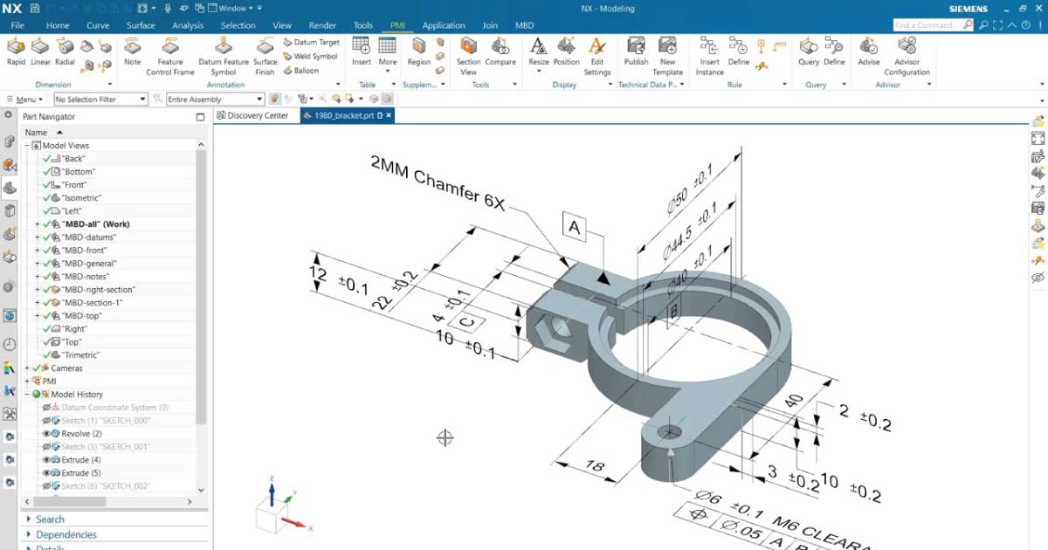Viewport: 1048px width, 550px height.
Task: Create a New Template
Action: [x=668, y=57]
